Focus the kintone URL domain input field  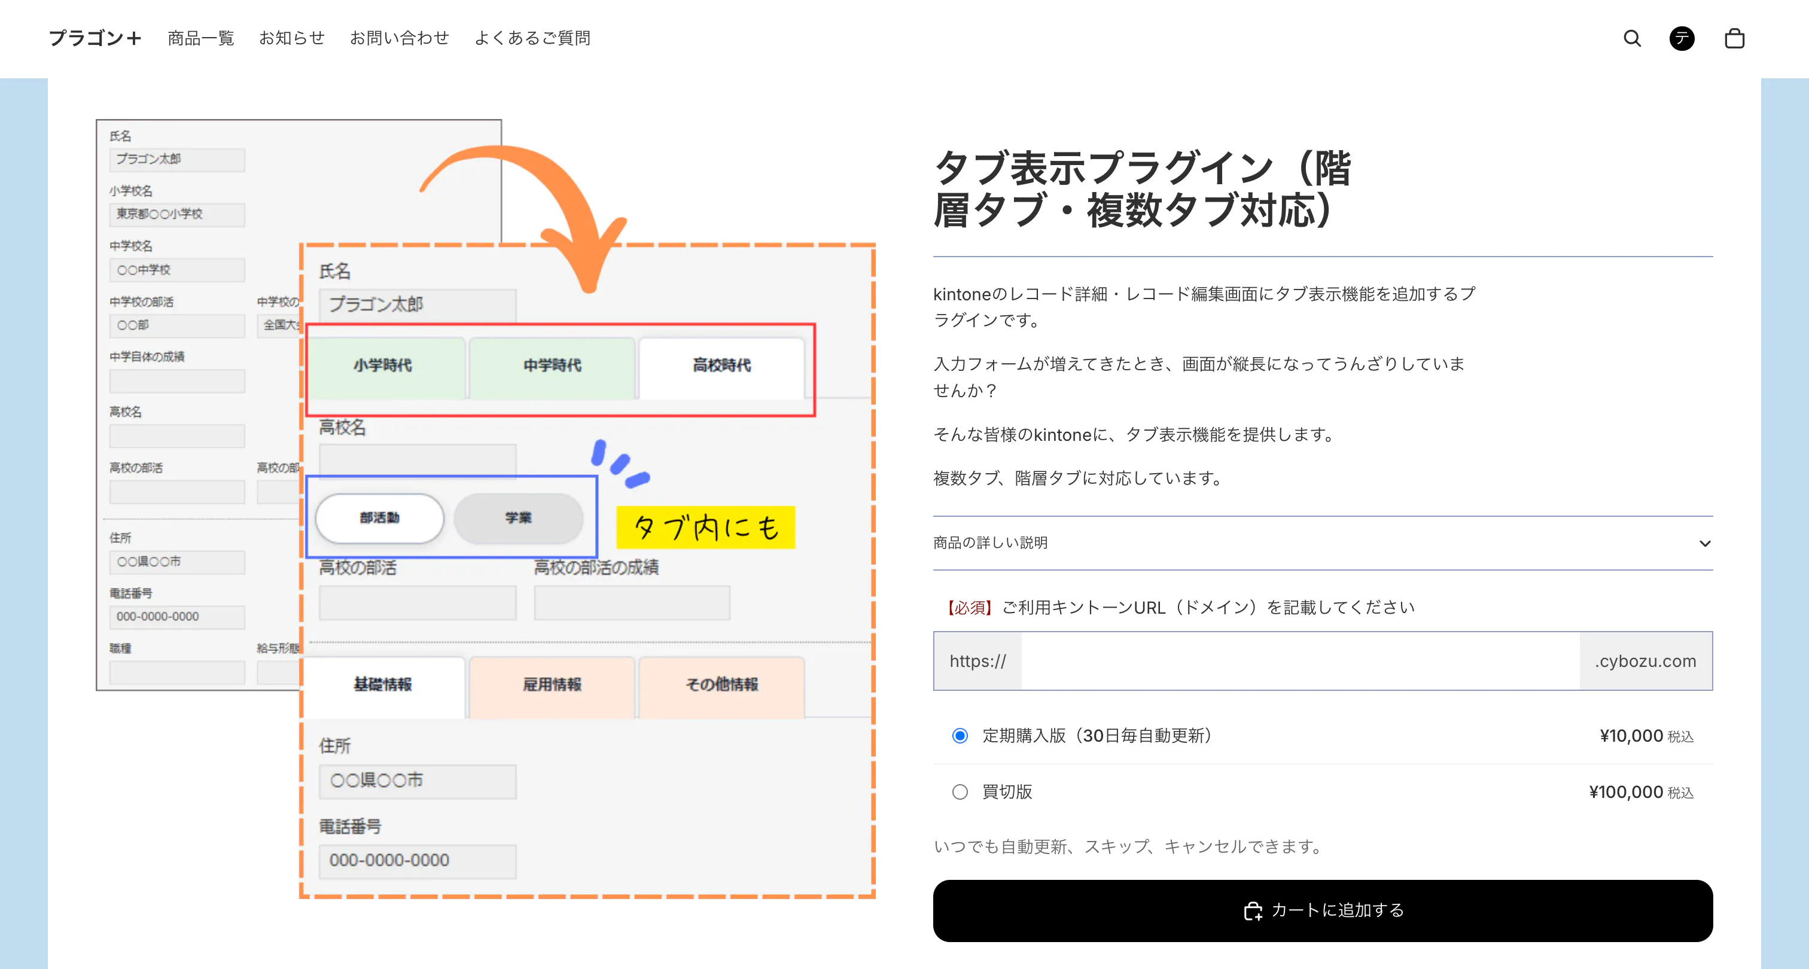[1299, 661]
